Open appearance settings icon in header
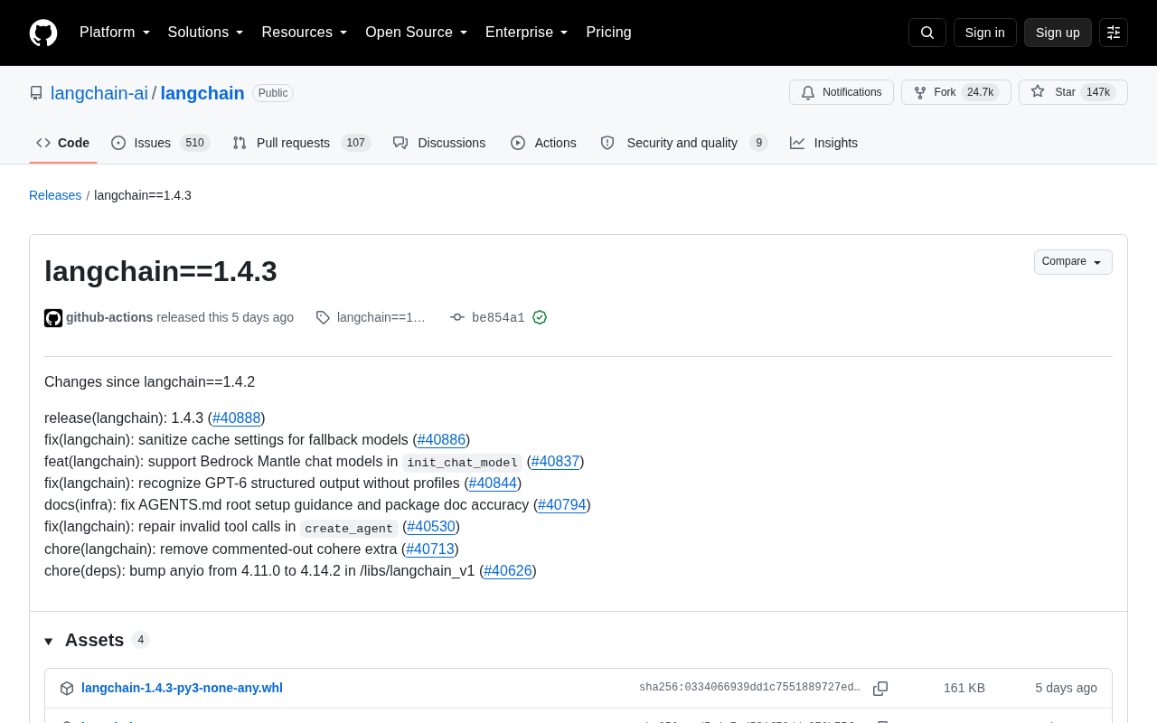This screenshot has height=723, width=1157. [x=1114, y=33]
